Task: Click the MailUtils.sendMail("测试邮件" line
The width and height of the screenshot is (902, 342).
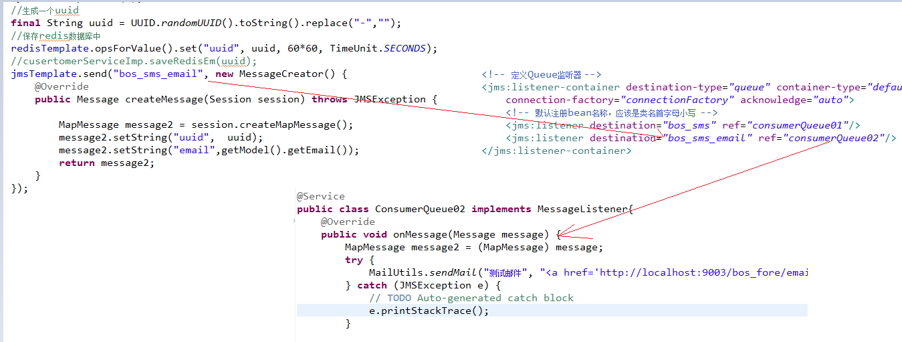Action: [588, 272]
